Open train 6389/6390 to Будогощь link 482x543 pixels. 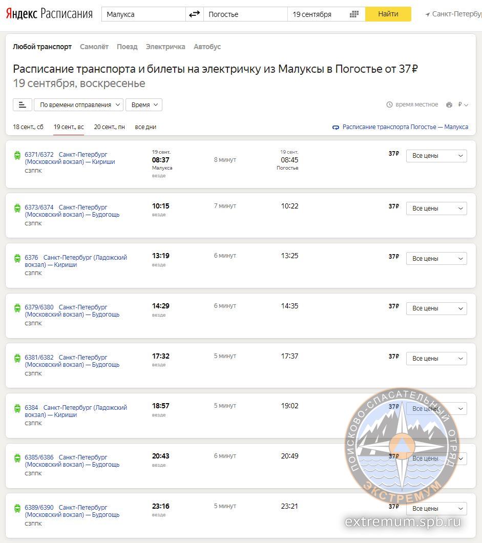pos(72,511)
